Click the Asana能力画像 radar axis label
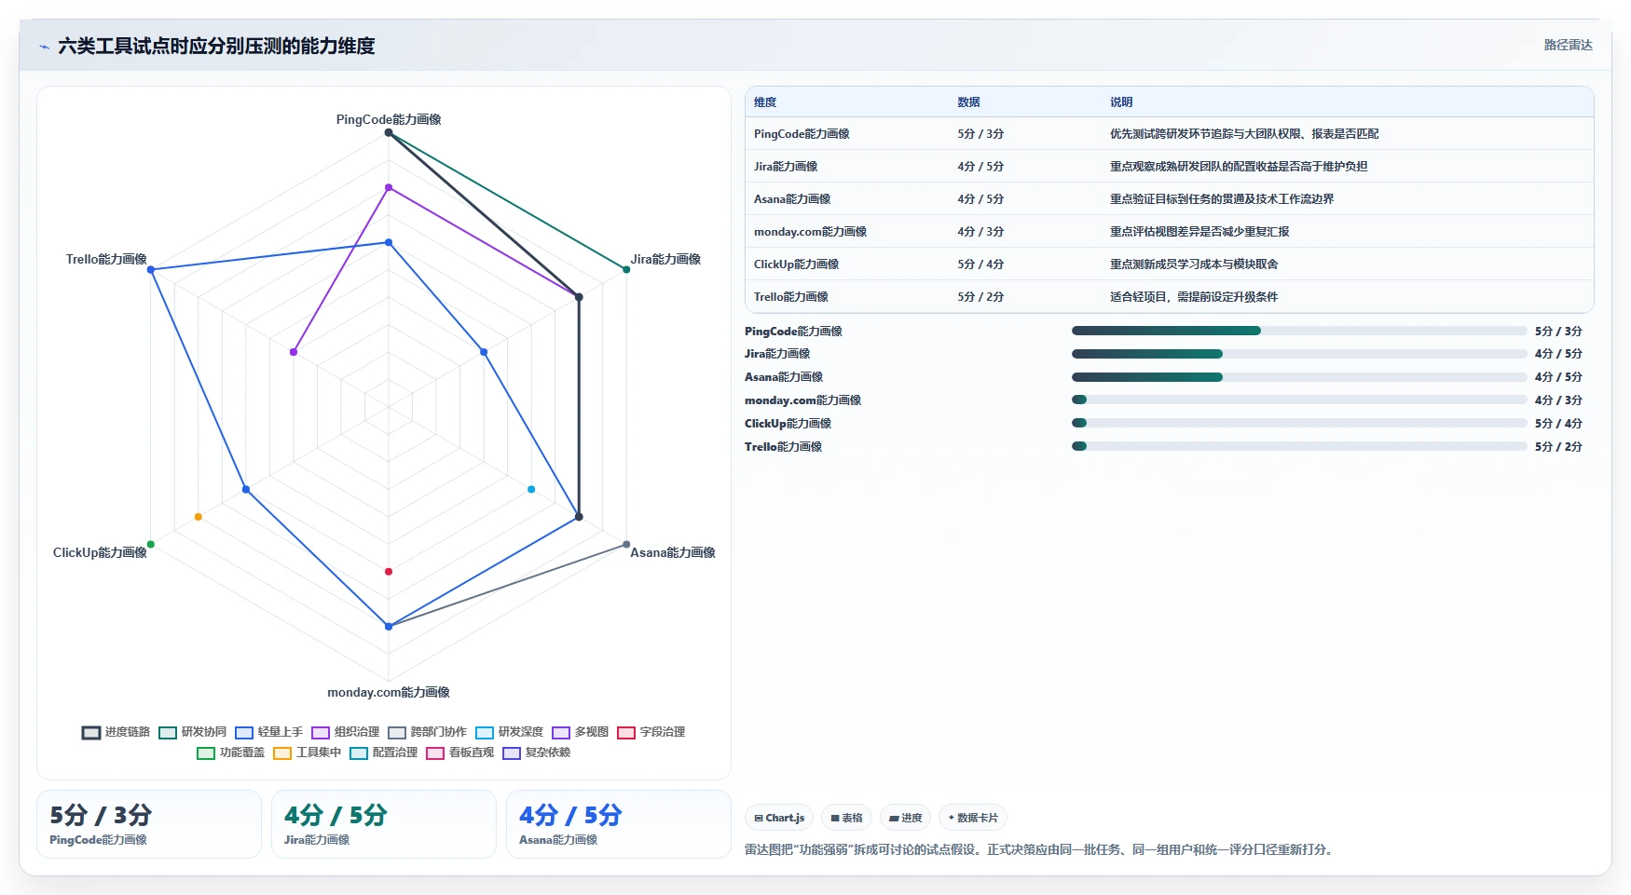This screenshot has height=895, width=1631. pyautogui.click(x=673, y=552)
